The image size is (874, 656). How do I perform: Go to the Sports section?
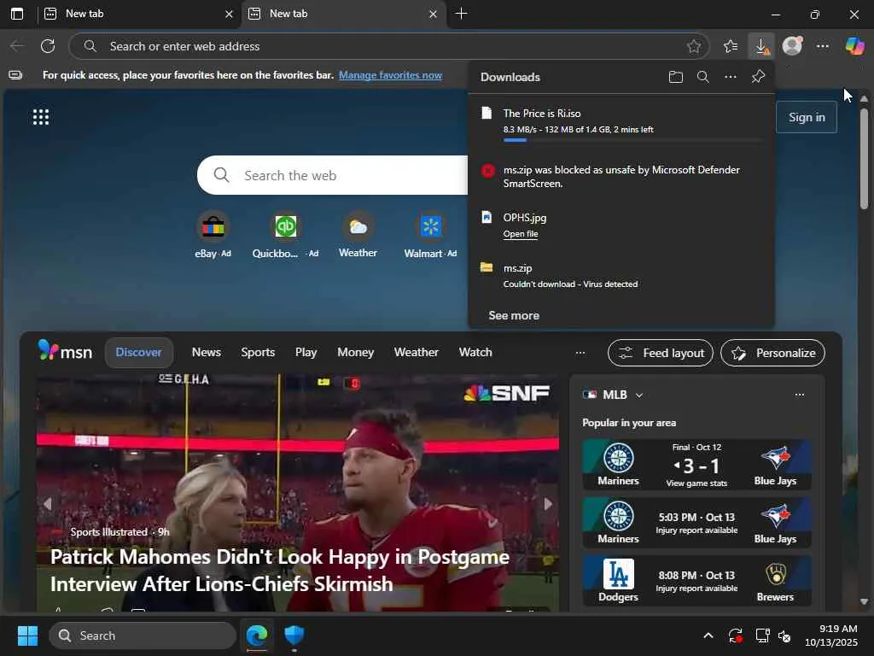point(258,353)
